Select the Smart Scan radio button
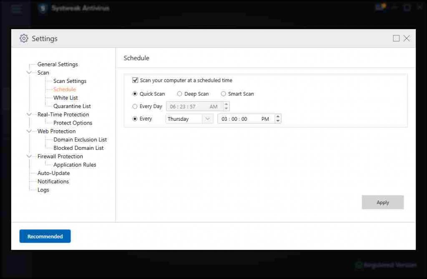427x279 pixels. [224, 94]
